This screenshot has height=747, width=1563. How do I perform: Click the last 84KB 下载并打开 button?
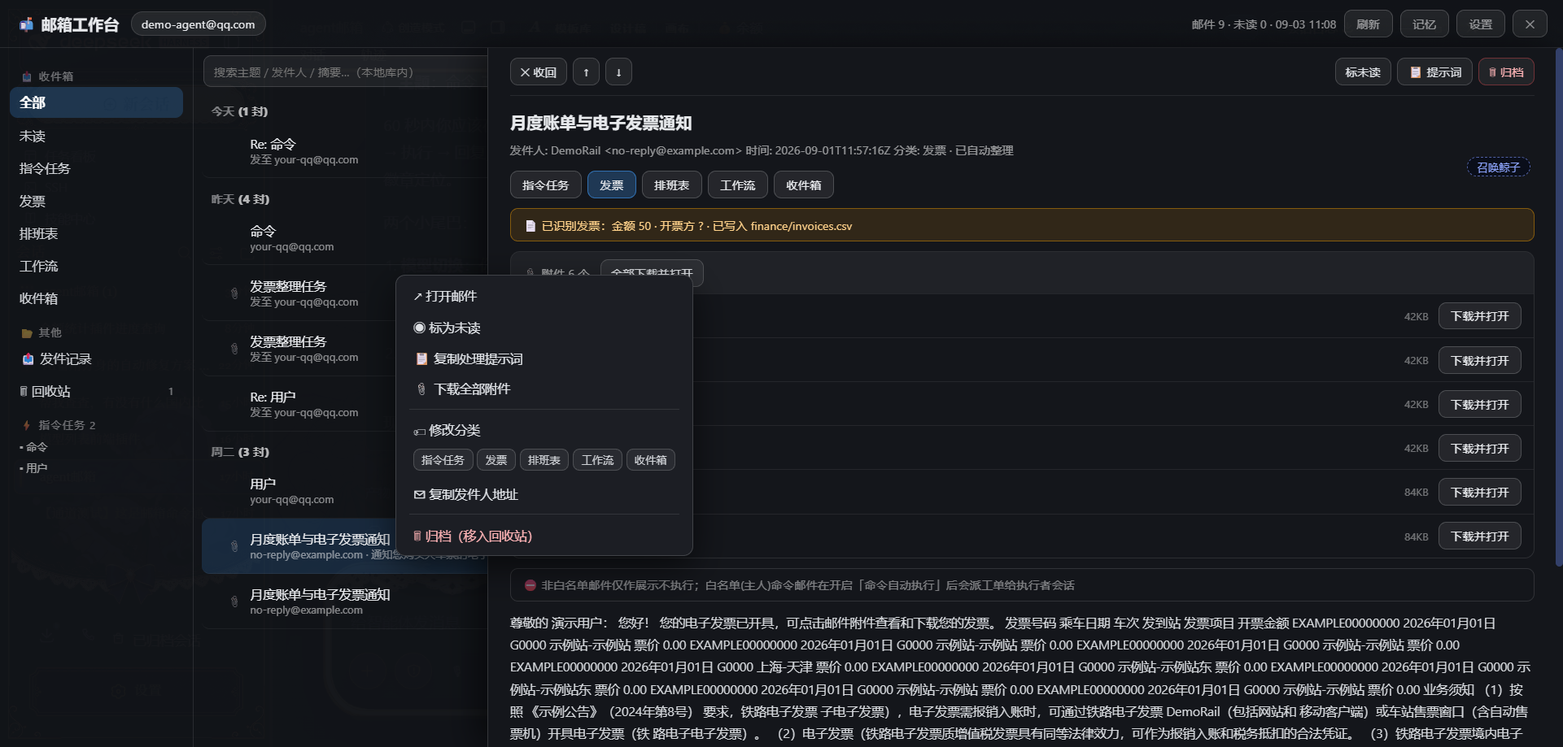pos(1479,536)
